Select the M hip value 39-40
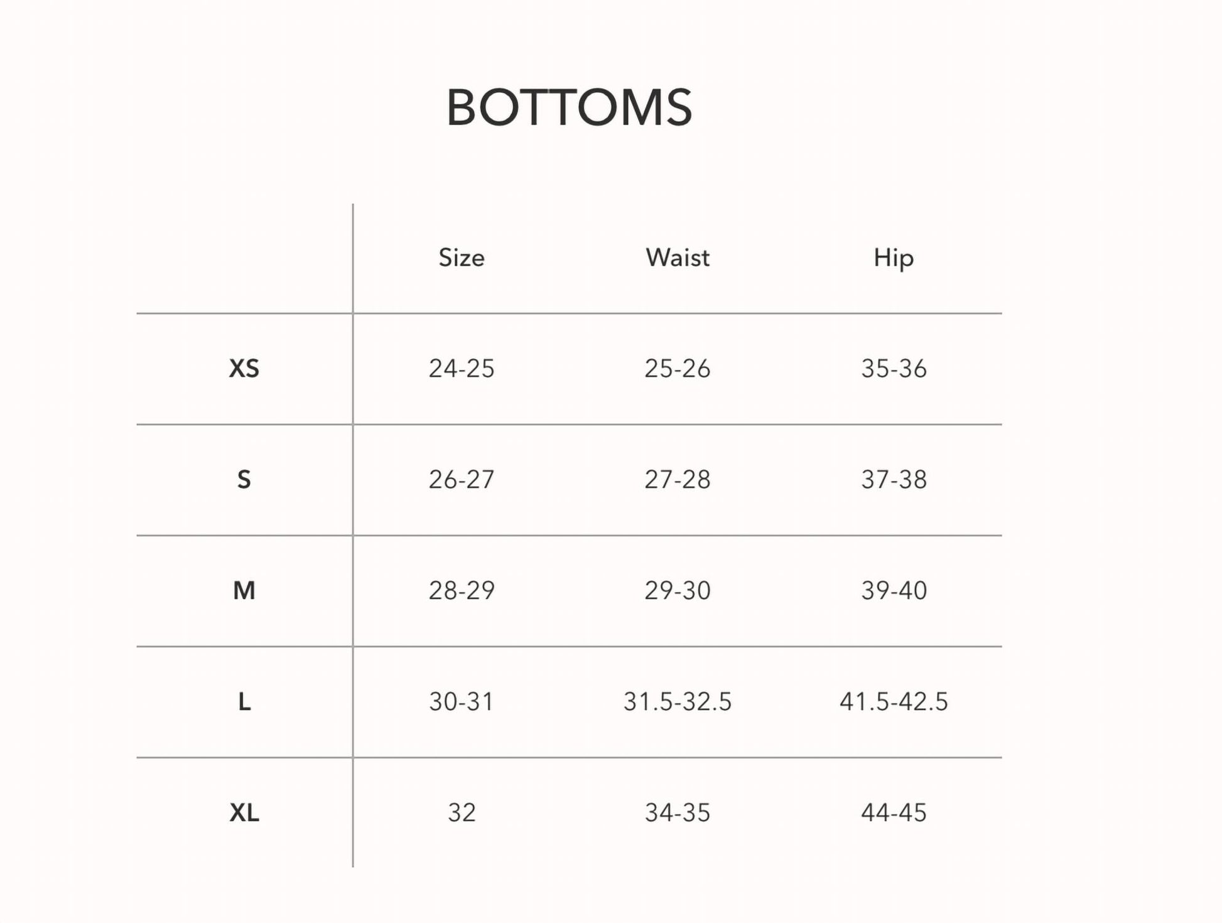Viewport: 1222px width, 923px height. point(894,590)
